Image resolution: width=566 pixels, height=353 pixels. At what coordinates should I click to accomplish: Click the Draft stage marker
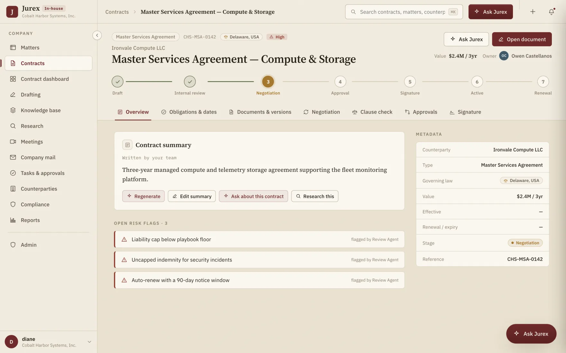[117, 82]
